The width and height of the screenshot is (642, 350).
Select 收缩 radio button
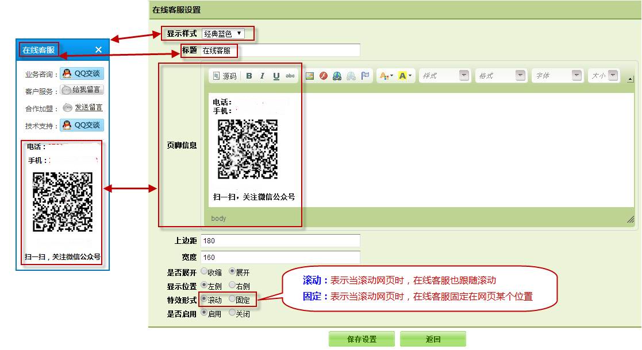204,271
